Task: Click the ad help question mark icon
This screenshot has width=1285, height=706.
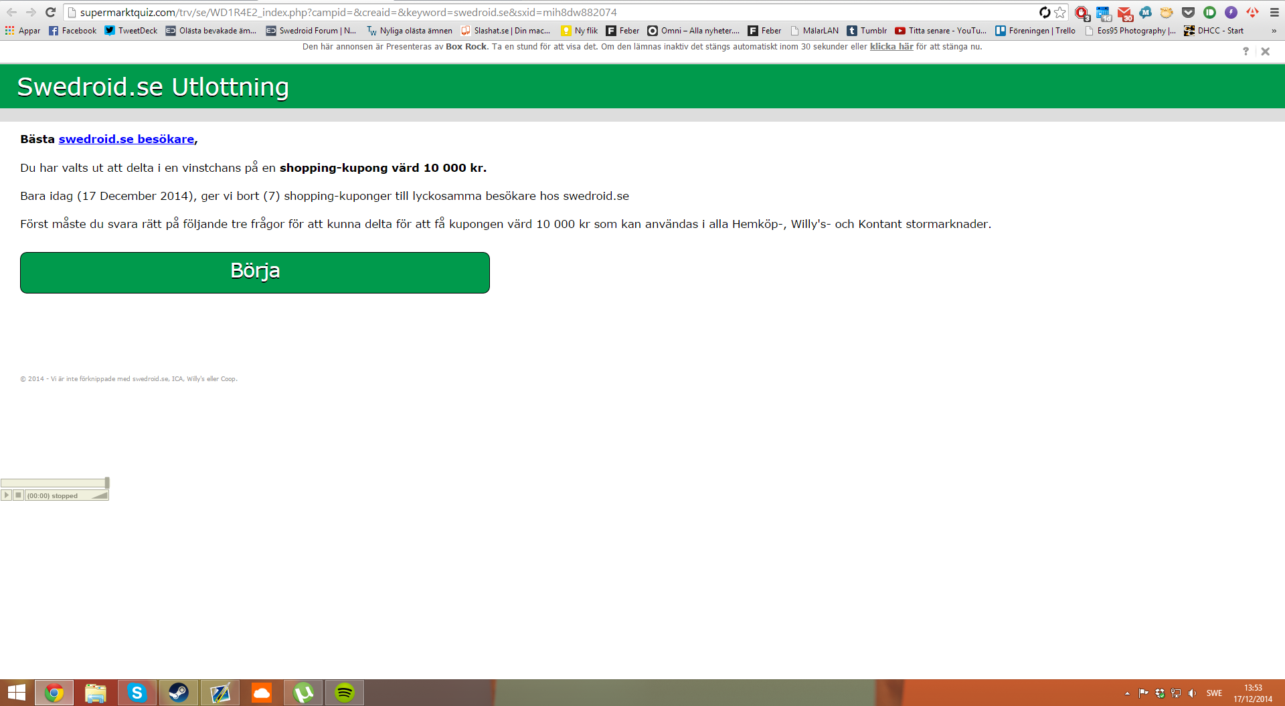Action: [x=1246, y=51]
